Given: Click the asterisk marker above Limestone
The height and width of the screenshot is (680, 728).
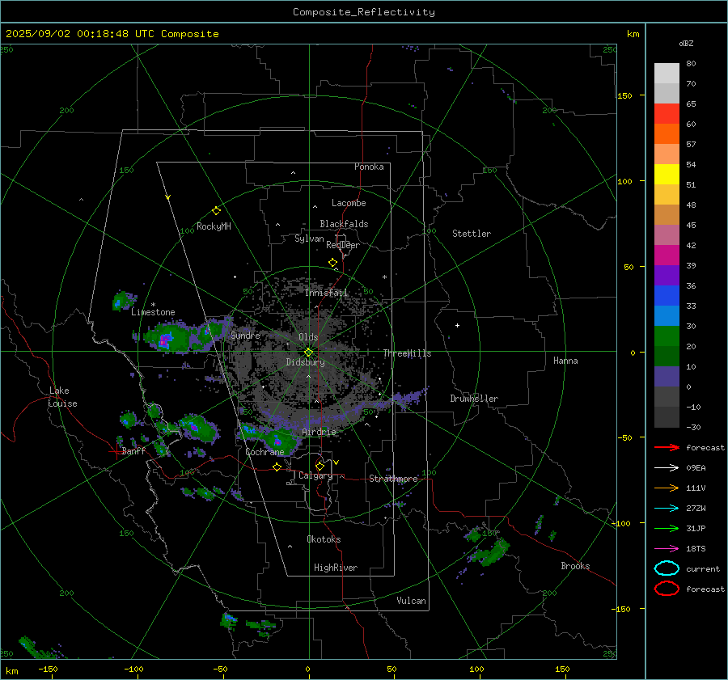Looking at the screenshot, I should click(x=153, y=305).
